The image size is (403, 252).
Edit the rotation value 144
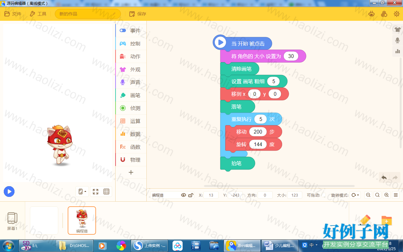(258, 144)
